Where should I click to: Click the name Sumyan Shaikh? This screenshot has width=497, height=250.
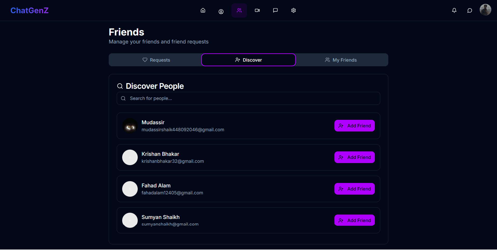[160, 217]
